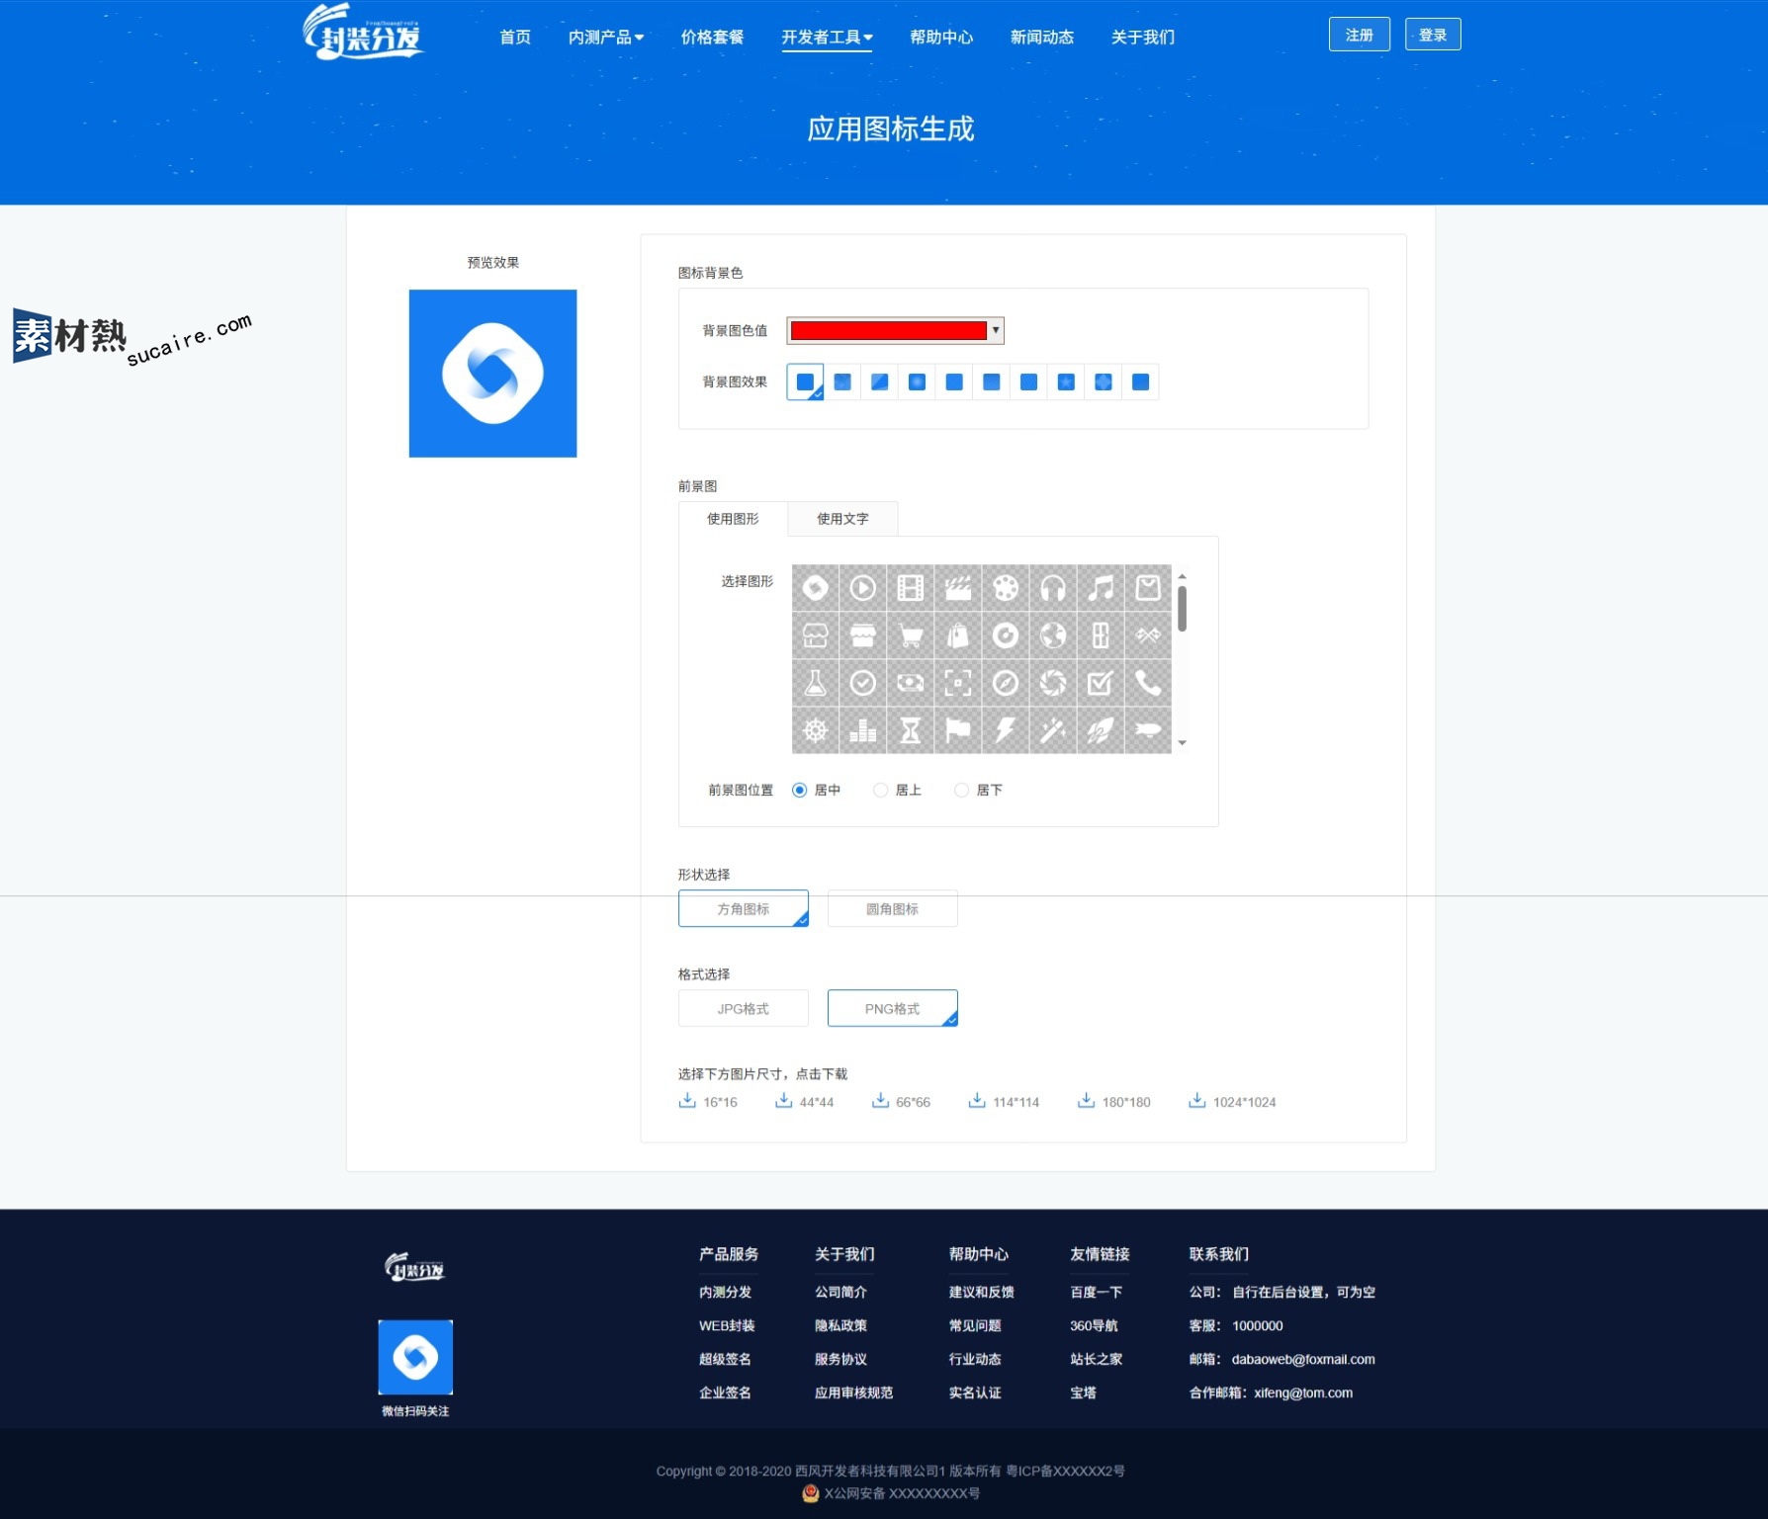Download the 16*16 icon size

[708, 1102]
